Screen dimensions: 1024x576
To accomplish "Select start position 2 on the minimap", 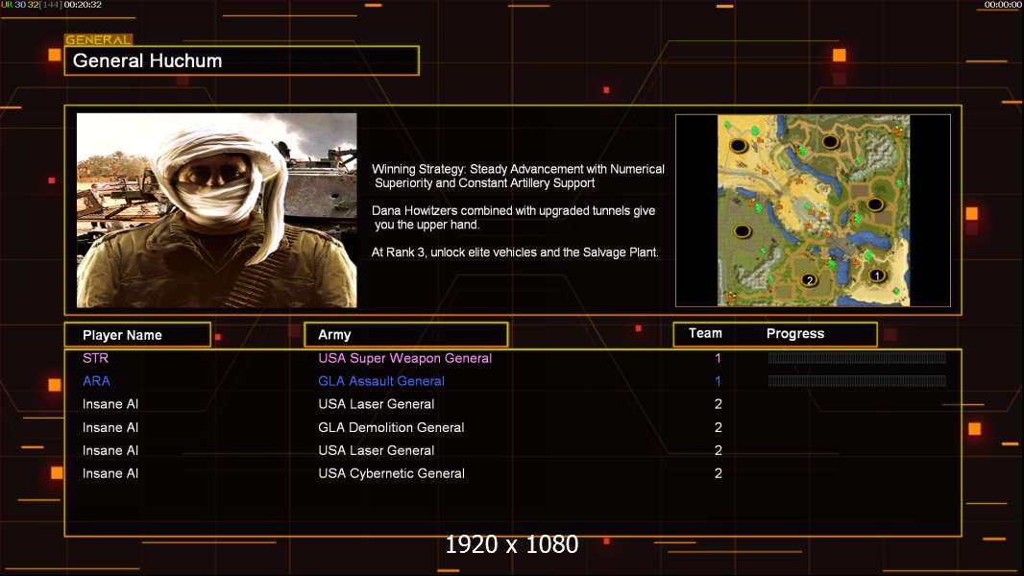I will tap(809, 279).
